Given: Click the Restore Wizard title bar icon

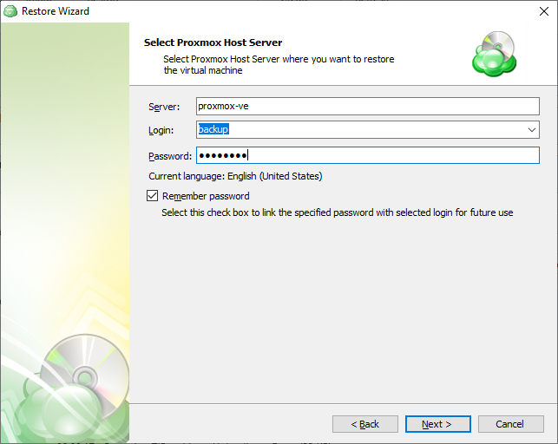Looking at the screenshot, I should coord(11,11).
